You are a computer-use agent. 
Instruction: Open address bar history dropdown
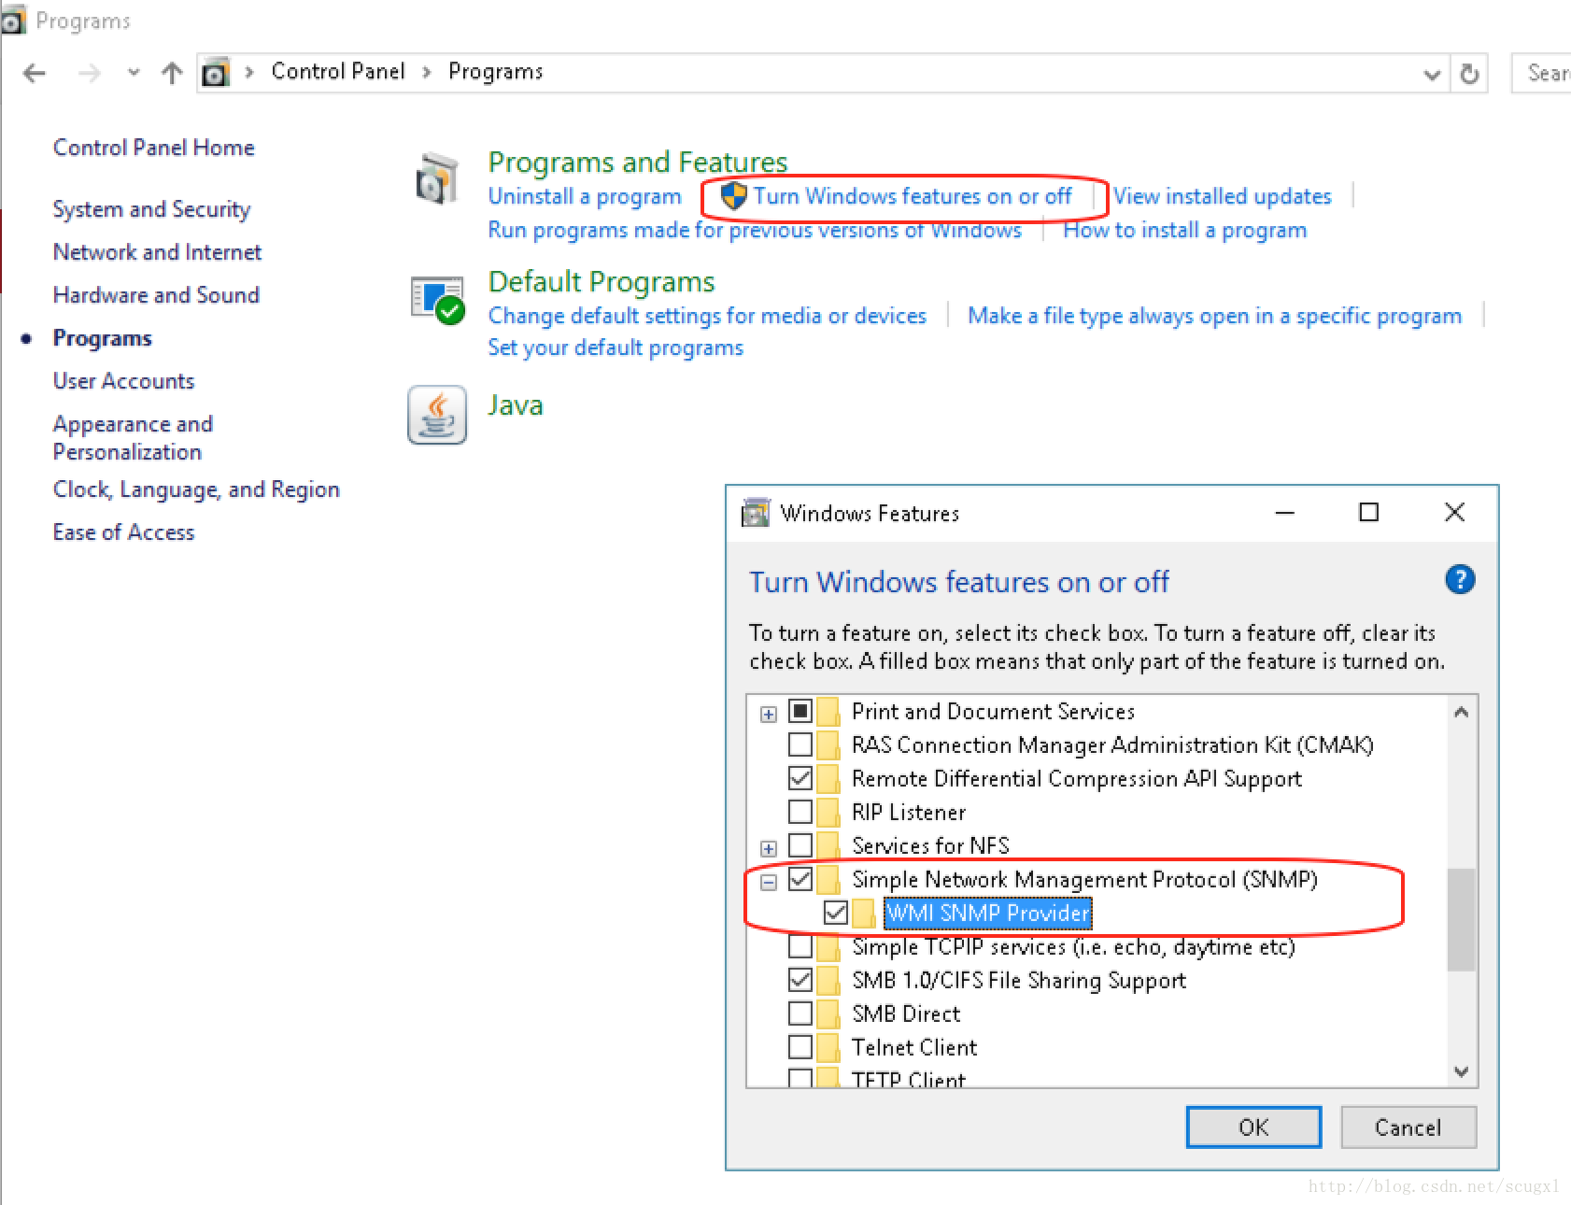[x=1431, y=74]
